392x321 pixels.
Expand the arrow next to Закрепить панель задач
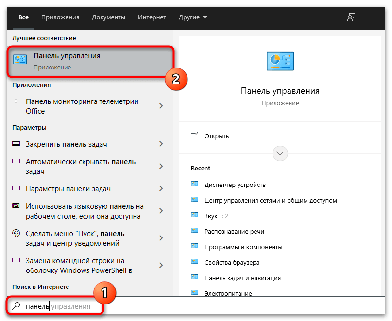pos(161,144)
